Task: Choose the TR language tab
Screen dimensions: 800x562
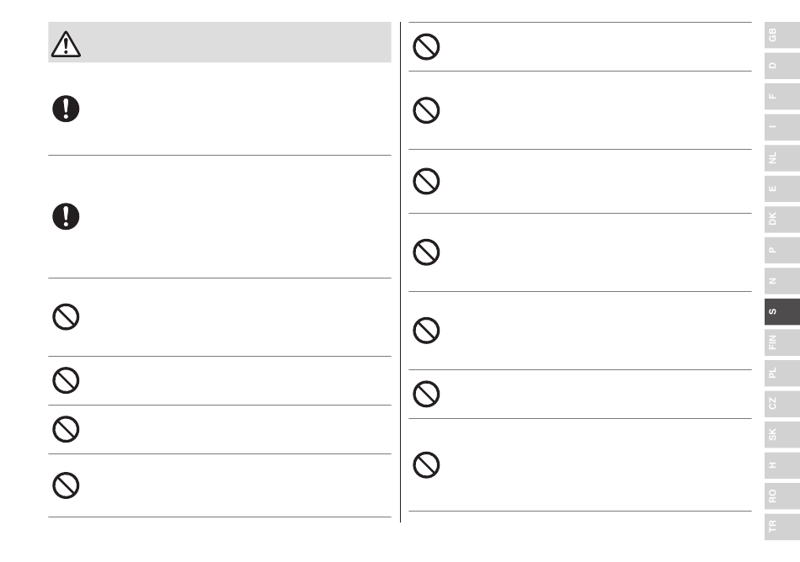Action: click(782, 527)
